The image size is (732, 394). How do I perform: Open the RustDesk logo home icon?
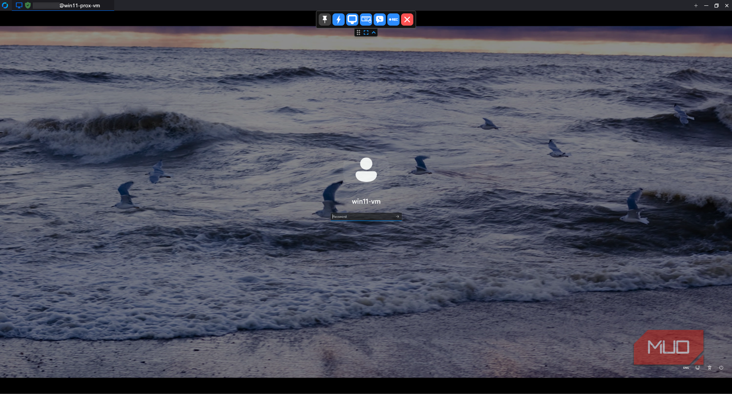pyautogui.click(x=5, y=5)
